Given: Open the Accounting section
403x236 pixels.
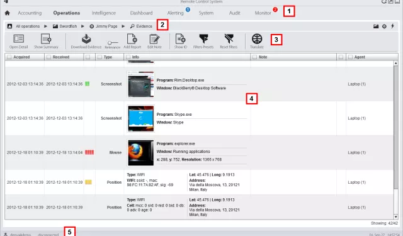Looking at the screenshot, I should click(30, 13).
